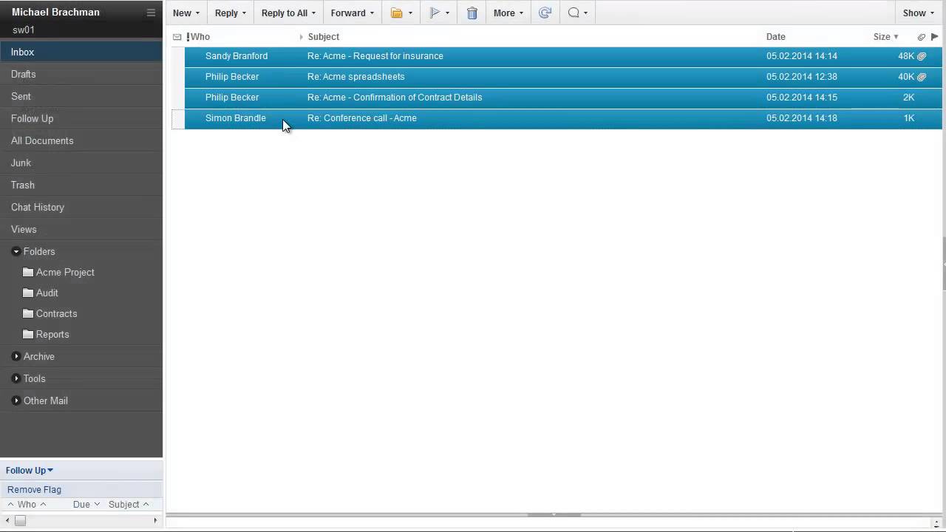Expand the Archive section

click(x=16, y=356)
